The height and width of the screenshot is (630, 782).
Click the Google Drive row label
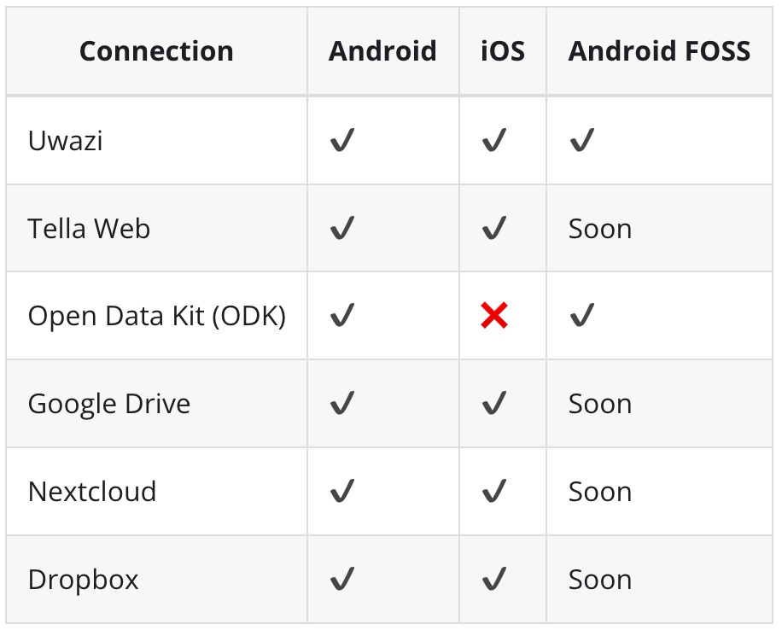click(x=109, y=404)
